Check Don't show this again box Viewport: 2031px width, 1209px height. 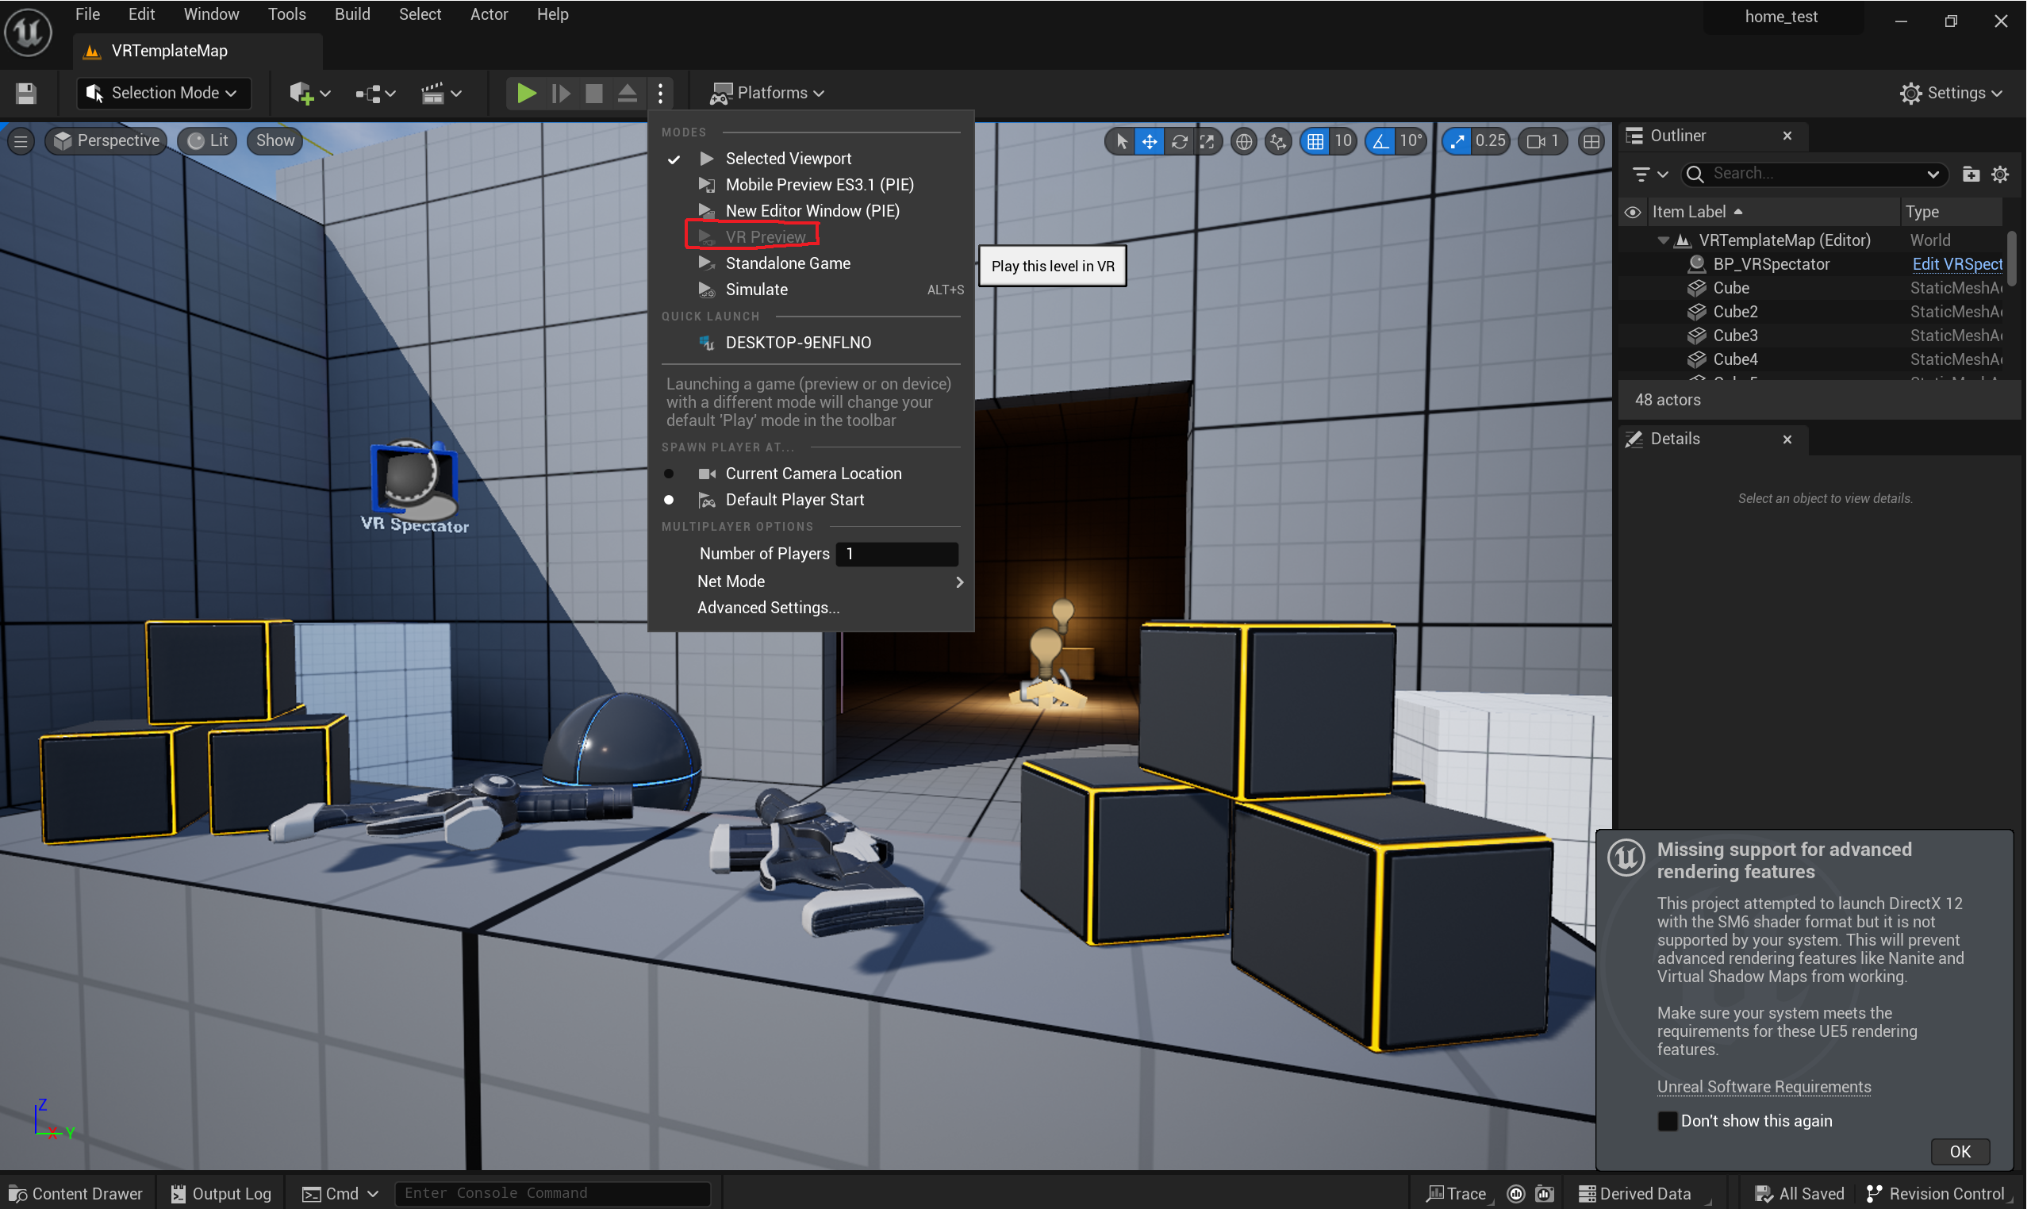click(x=1667, y=1121)
